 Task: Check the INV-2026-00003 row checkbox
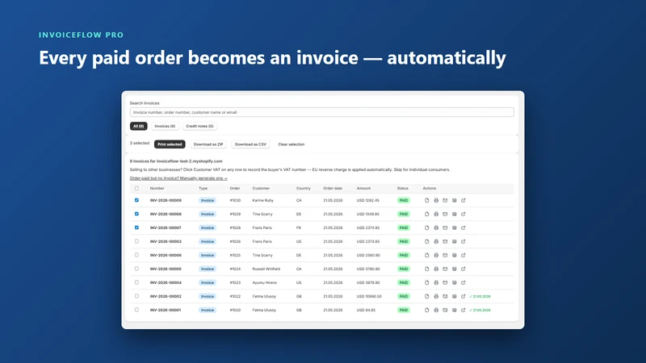[136, 241]
